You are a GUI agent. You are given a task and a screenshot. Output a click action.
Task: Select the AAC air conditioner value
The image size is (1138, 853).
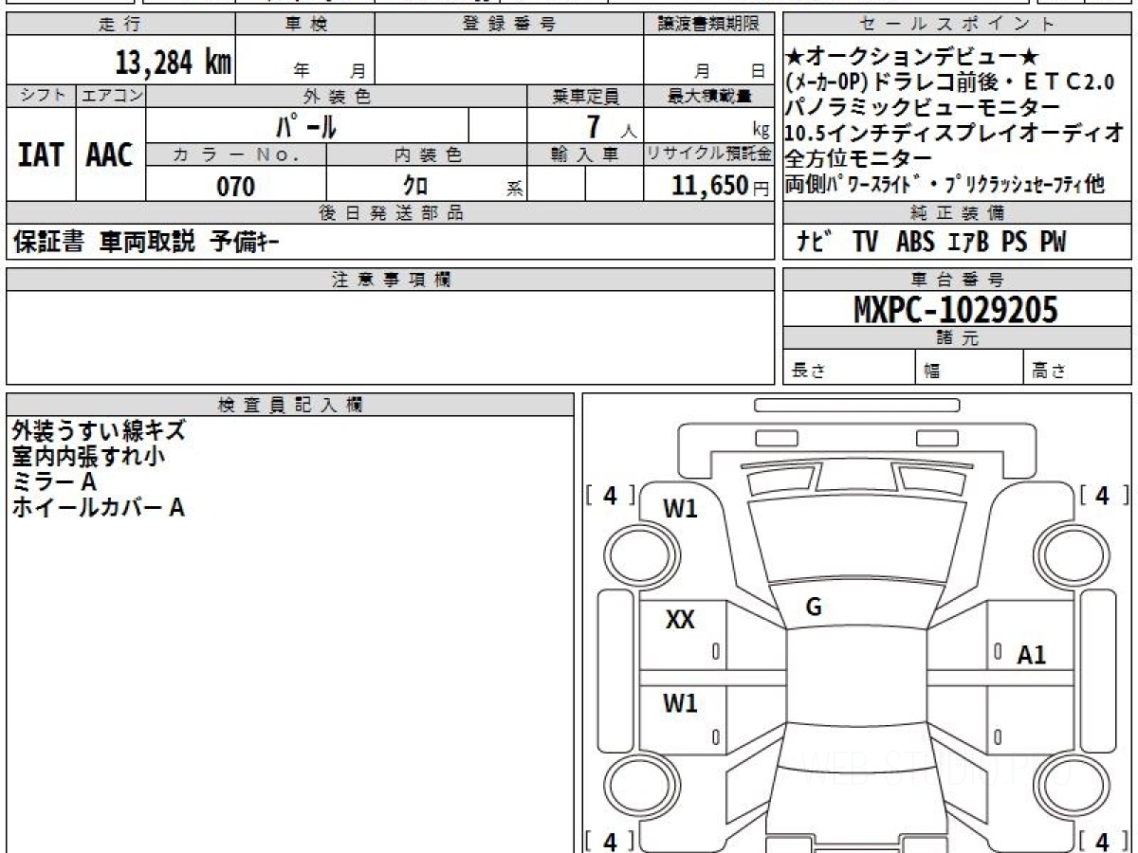[x=110, y=154]
